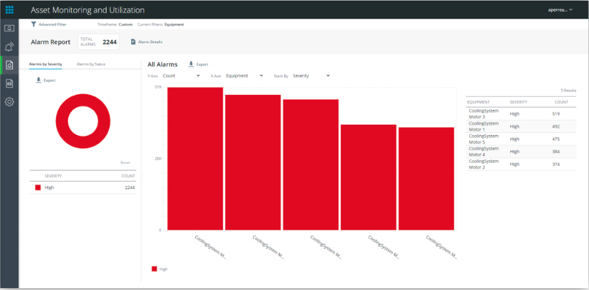Open the alarm bell sidebar icon
This screenshot has width=589, height=290.
[x=9, y=47]
